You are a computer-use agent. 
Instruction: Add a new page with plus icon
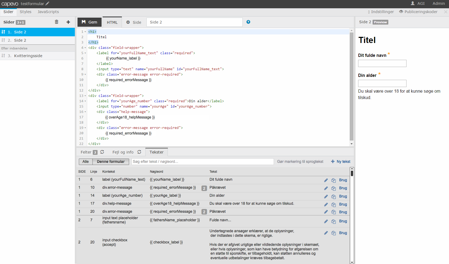(x=68, y=22)
